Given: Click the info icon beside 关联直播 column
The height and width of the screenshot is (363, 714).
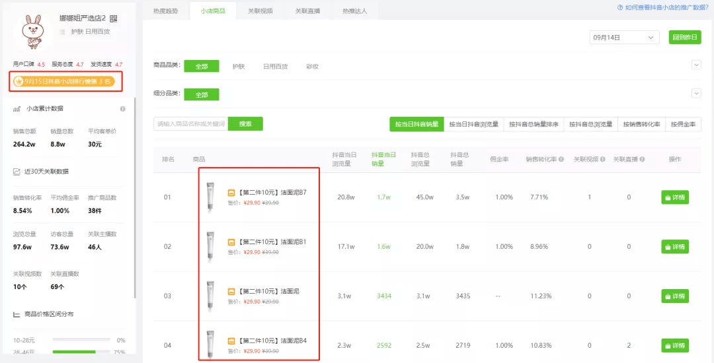Looking at the screenshot, I should point(642,159).
